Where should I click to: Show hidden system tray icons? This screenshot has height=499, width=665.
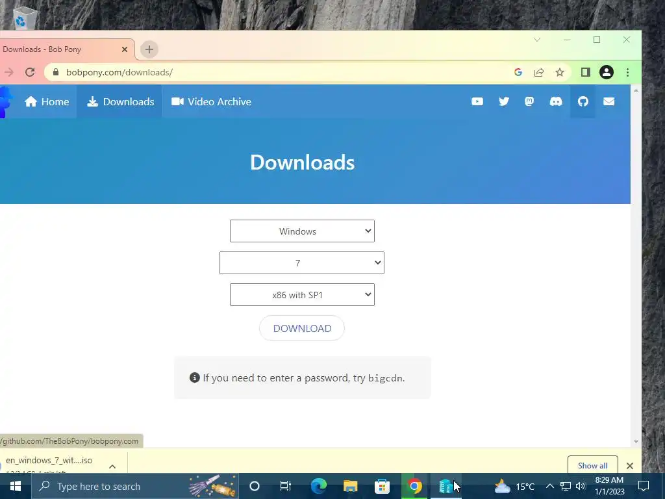tap(549, 486)
